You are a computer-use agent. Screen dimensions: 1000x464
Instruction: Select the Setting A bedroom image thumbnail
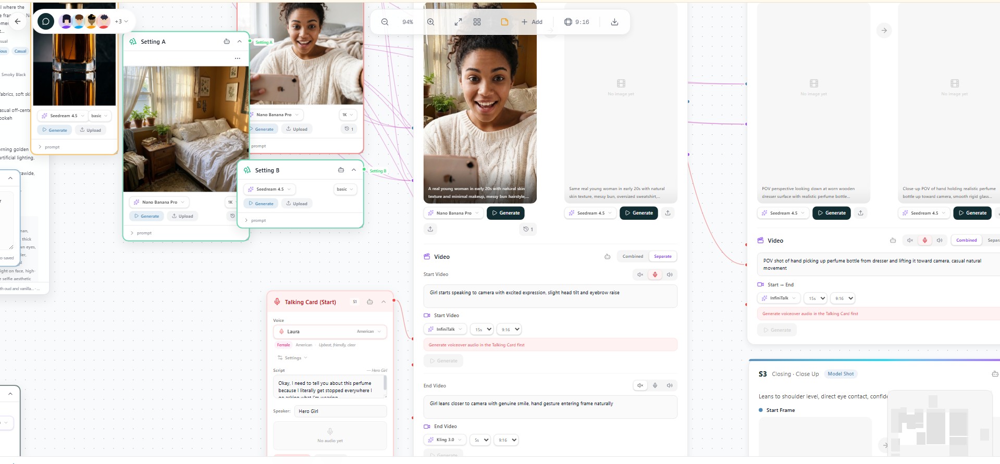tap(186, 129)
